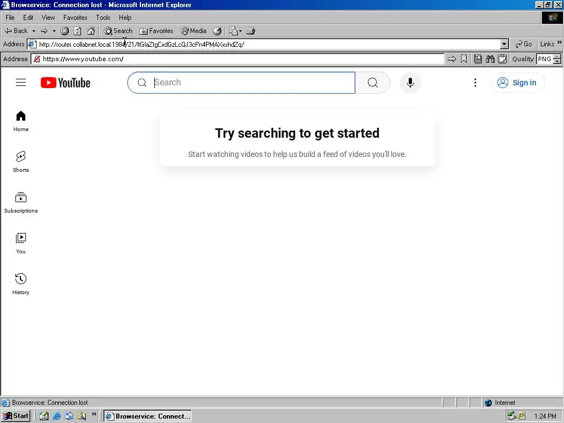Launch Internet Explorer from quick launch
The image size is (564, 423).
pos(57,416)
